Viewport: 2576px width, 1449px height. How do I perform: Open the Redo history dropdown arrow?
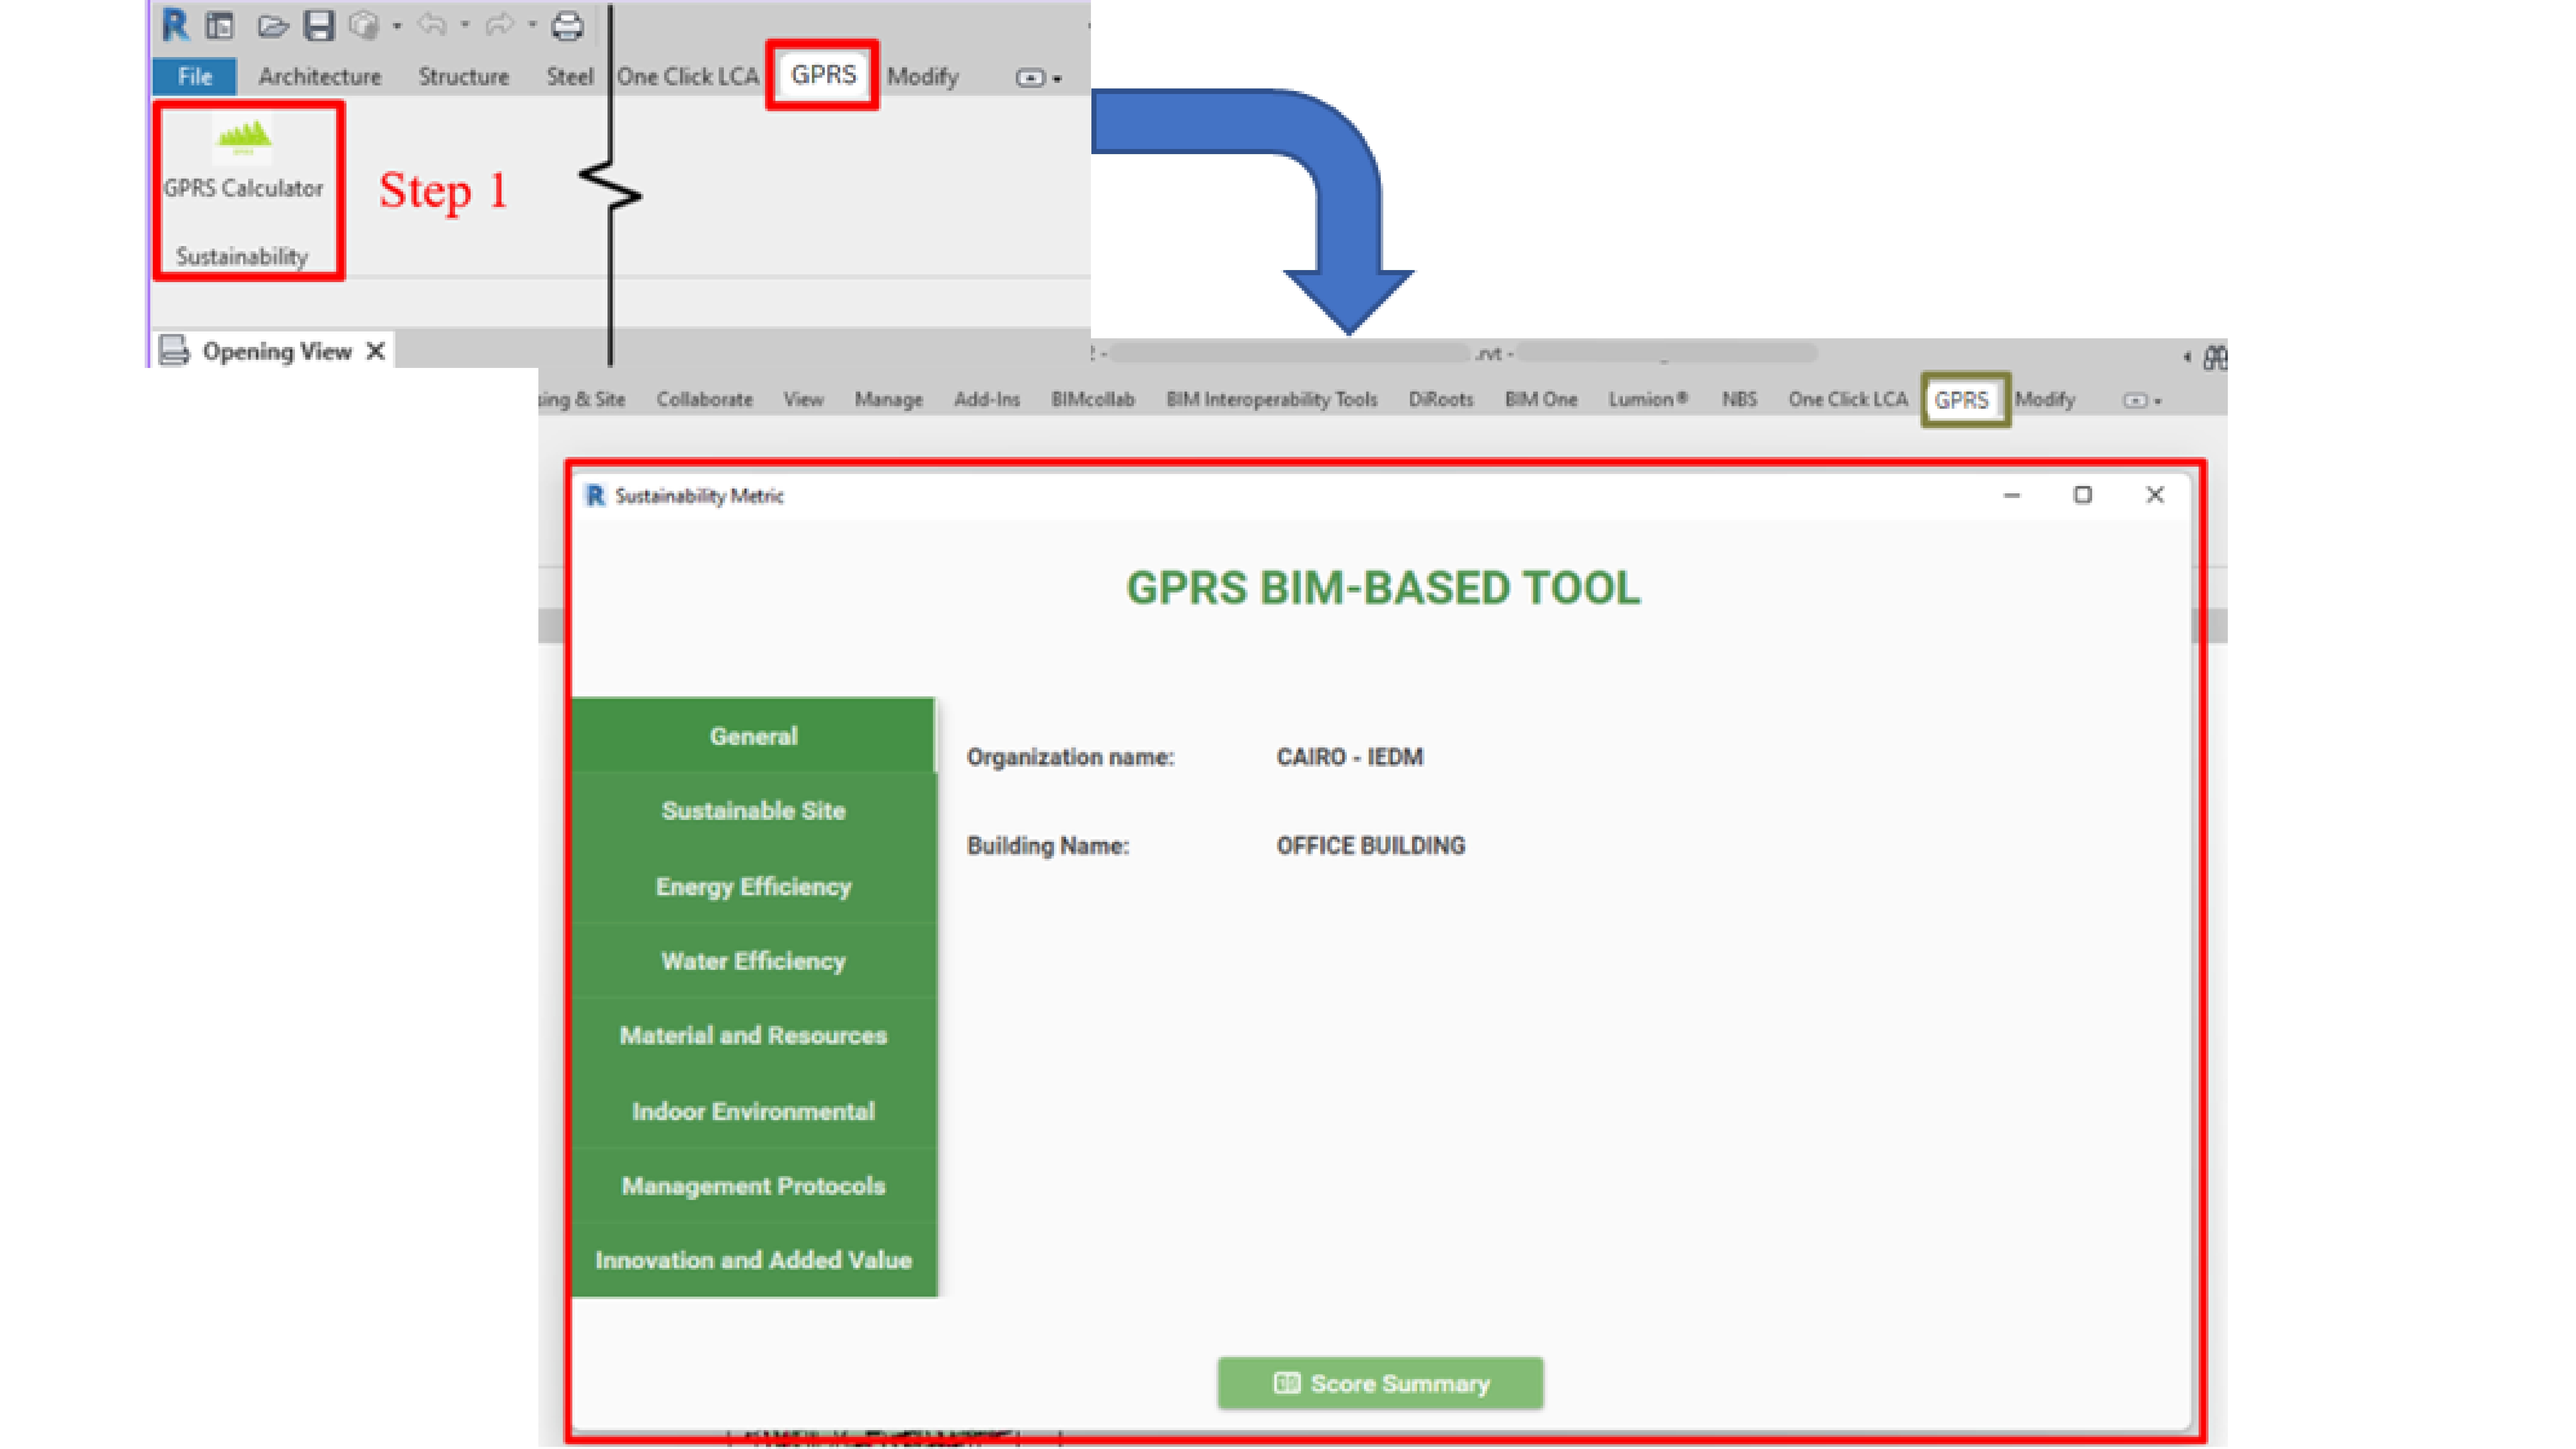pyautogui.click(x=532, y=25)
